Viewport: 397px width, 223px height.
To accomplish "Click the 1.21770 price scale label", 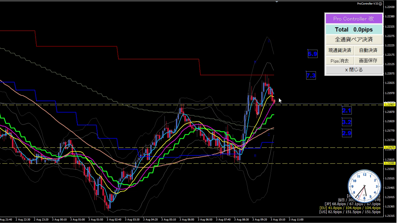I will (x=389, y=131).
